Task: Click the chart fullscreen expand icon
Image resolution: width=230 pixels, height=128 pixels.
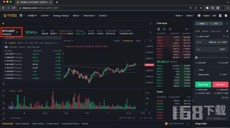Action: click(145, 41)
